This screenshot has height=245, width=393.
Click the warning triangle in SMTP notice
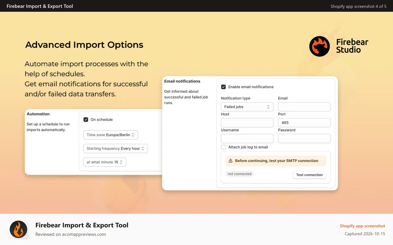click(231, 161)
